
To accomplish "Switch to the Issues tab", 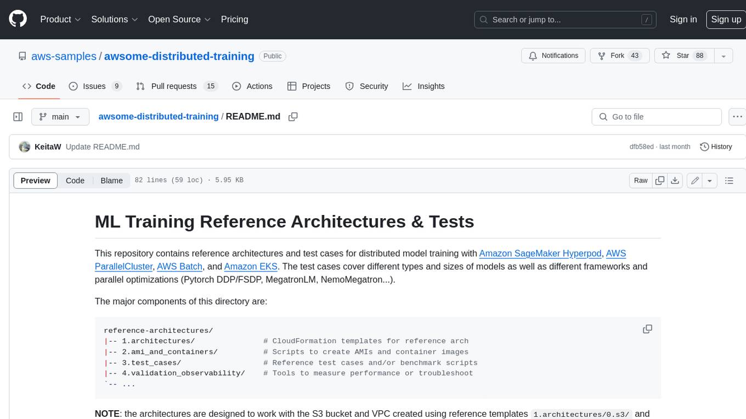I will pos(94,86).
